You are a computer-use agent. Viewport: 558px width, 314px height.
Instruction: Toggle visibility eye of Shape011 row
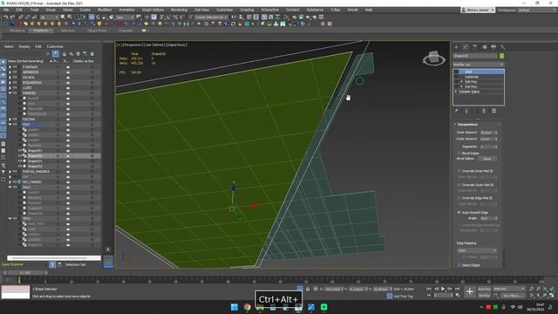(x=20, y=151)
